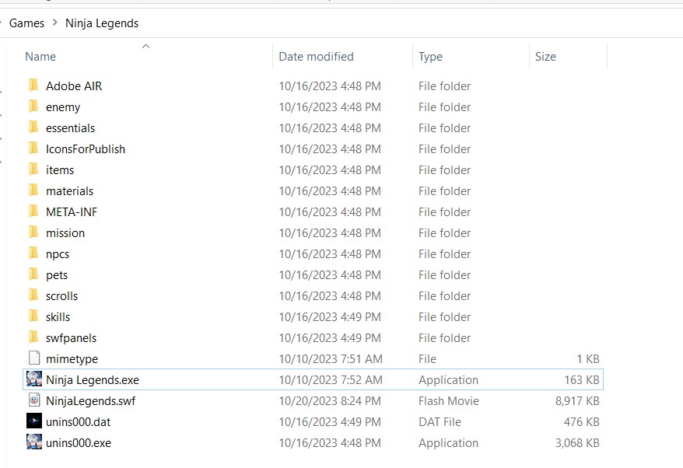
Task: Click the 3,068 KB size value
Action: tap(577, 443)
